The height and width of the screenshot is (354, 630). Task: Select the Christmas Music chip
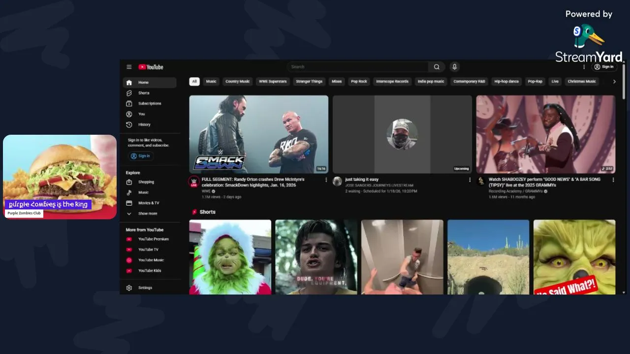(x=582, y=82)
